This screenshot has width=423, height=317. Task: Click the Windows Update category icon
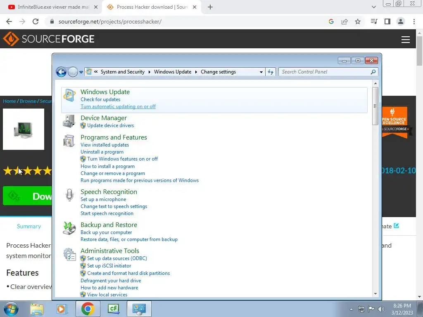[x=69, y=95]
